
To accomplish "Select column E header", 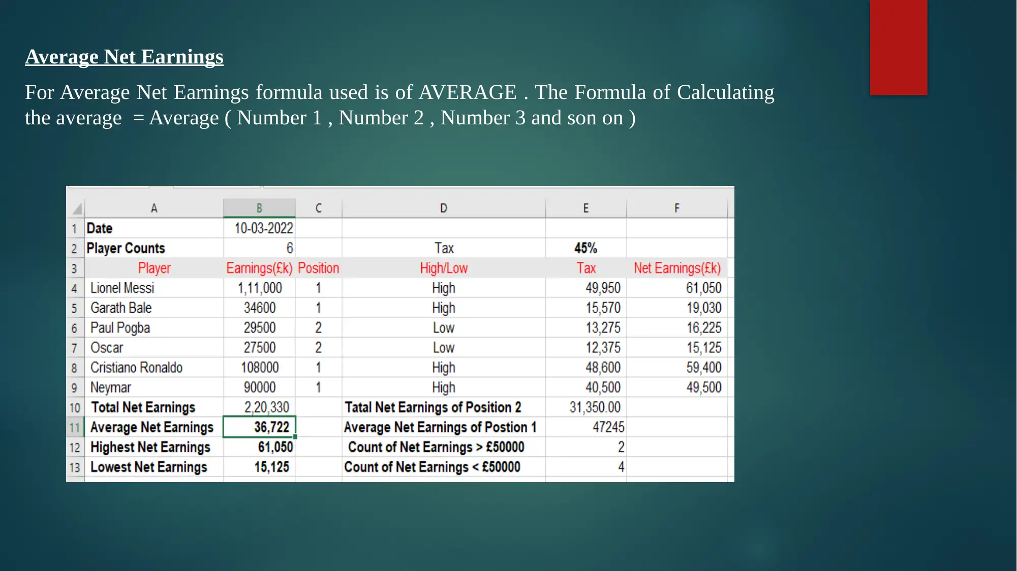I will [x=586, y=208].
